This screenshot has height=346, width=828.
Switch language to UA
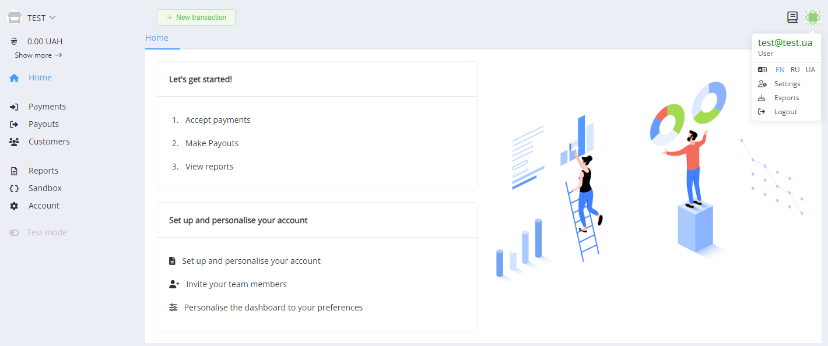(810, 70)
